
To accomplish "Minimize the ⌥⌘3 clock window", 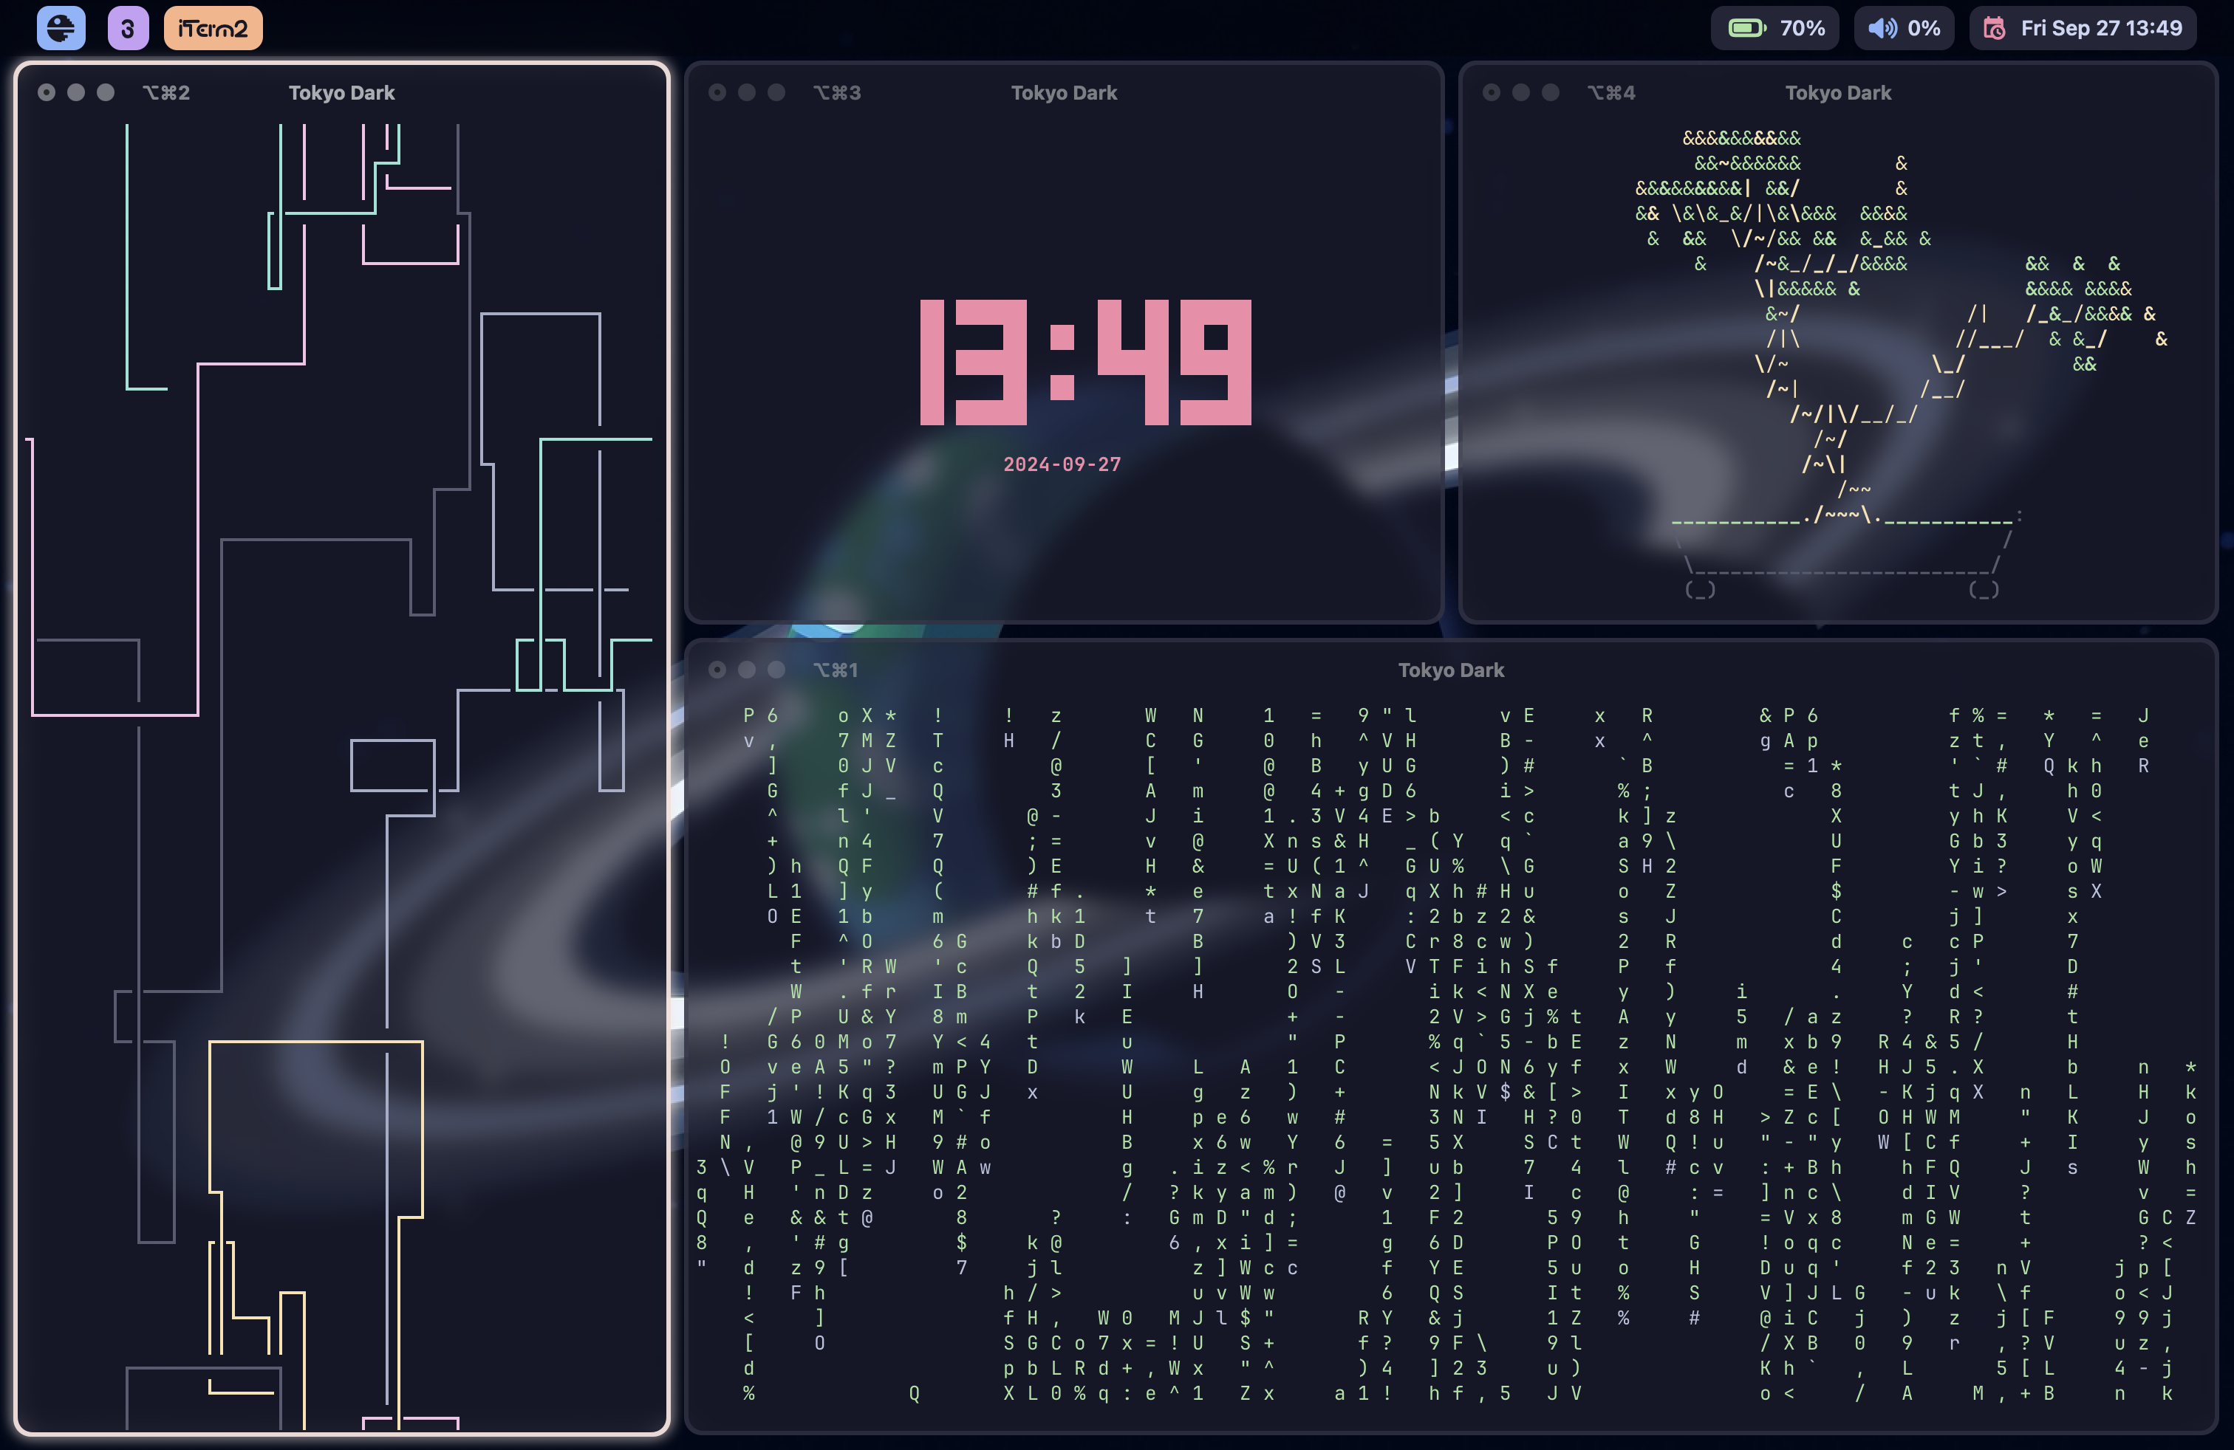I will (747, 92).
